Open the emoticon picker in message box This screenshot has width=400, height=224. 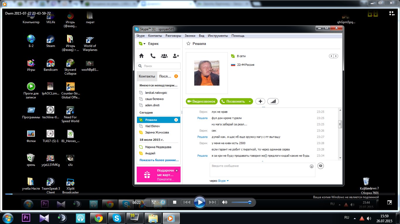coord(312,166)
